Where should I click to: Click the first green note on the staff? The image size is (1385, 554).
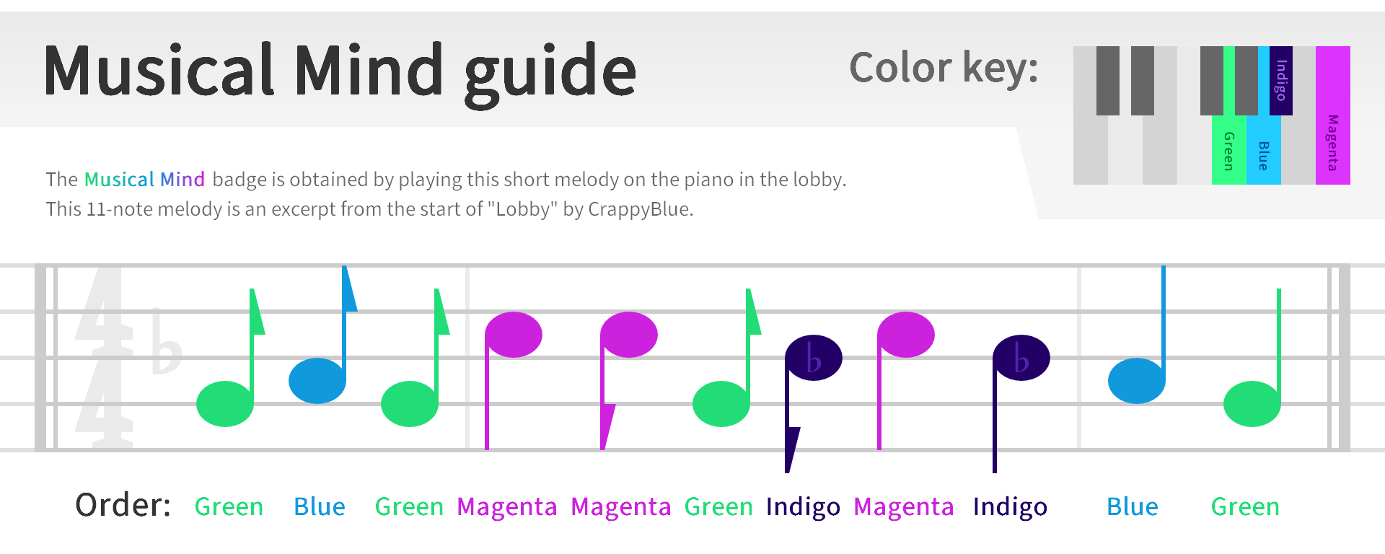pos(225,403)
